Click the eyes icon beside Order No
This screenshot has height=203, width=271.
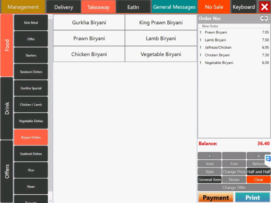[264, 19]
